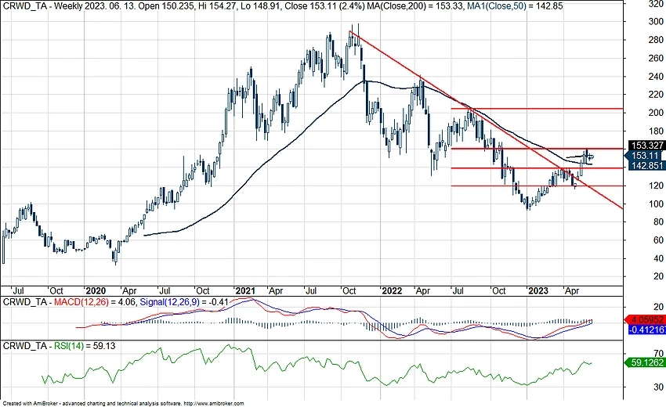Click the 153.11 last price tag
Viewport: 666px width, 407px height.
pos(647,156)
